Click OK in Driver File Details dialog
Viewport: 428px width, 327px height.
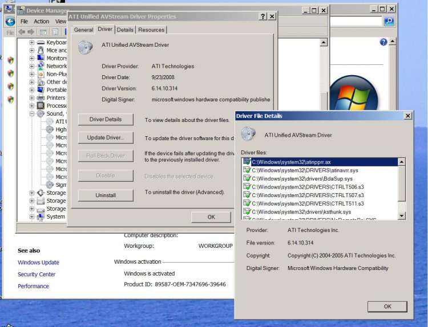(x=387, y=306)
